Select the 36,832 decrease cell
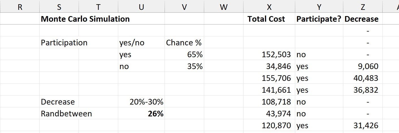399x133 pixels. (363, 90)
